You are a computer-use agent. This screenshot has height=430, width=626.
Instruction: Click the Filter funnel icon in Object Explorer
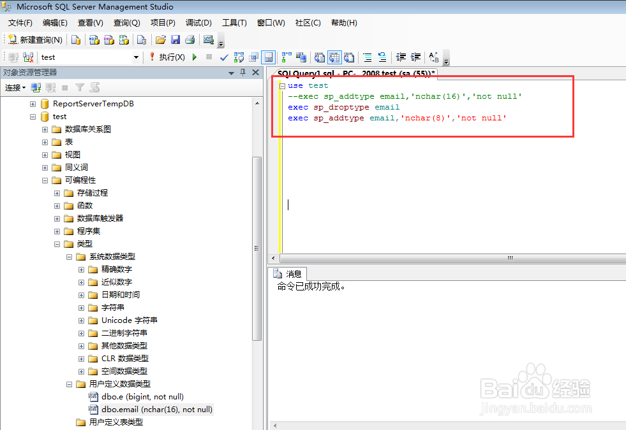pyautogui.click(x=80, y=88)
